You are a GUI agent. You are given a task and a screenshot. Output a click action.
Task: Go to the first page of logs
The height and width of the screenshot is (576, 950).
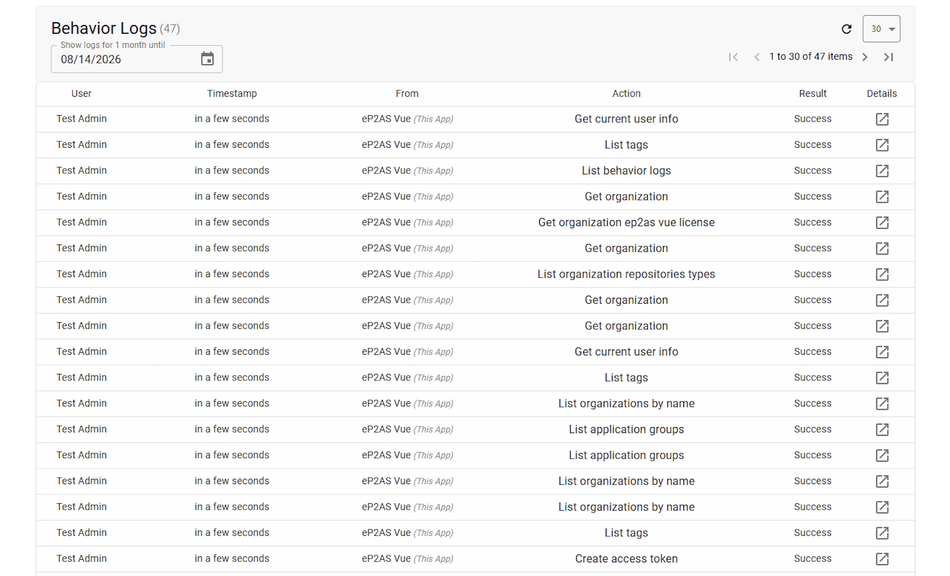(x=733, y=57)
